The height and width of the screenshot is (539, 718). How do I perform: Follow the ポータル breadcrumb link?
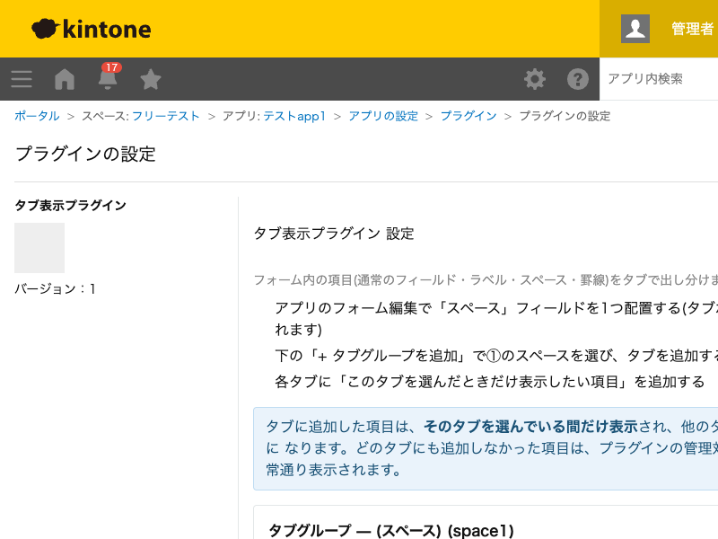tap(37, 116)
